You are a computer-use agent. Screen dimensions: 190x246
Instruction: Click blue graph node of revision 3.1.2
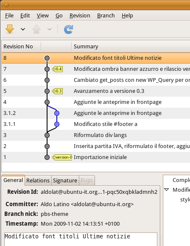[x=57, y=113]
